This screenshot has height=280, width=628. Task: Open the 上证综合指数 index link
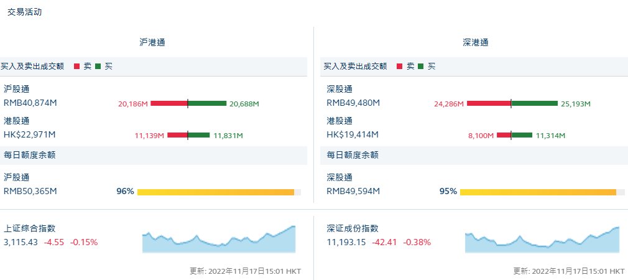click(34, 229)
